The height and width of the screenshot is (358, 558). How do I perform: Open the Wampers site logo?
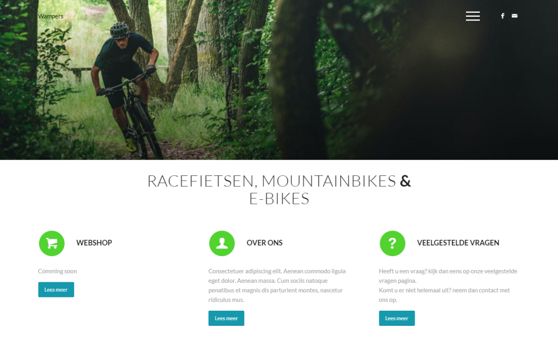pyautogui.click(x=51, y=16)
